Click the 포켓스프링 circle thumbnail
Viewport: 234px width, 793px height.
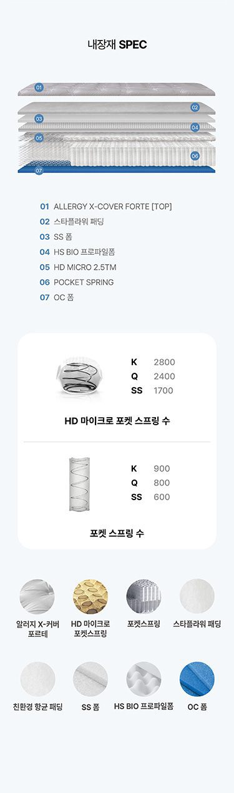[144, 596]
